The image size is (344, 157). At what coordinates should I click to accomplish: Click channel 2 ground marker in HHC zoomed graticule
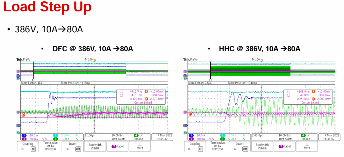[x=186, y=133]
